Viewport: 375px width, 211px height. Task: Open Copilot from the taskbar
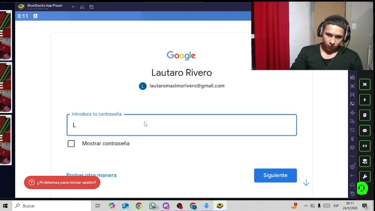[112, 206]
